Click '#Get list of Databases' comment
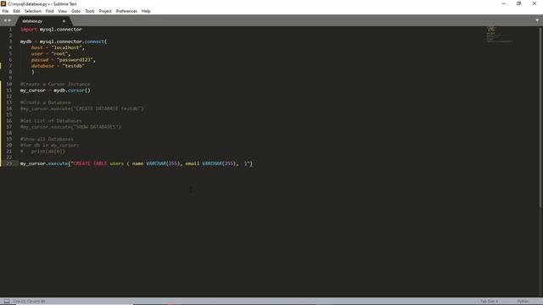This screenshot has height=305, width=543. tap(51, 121)
